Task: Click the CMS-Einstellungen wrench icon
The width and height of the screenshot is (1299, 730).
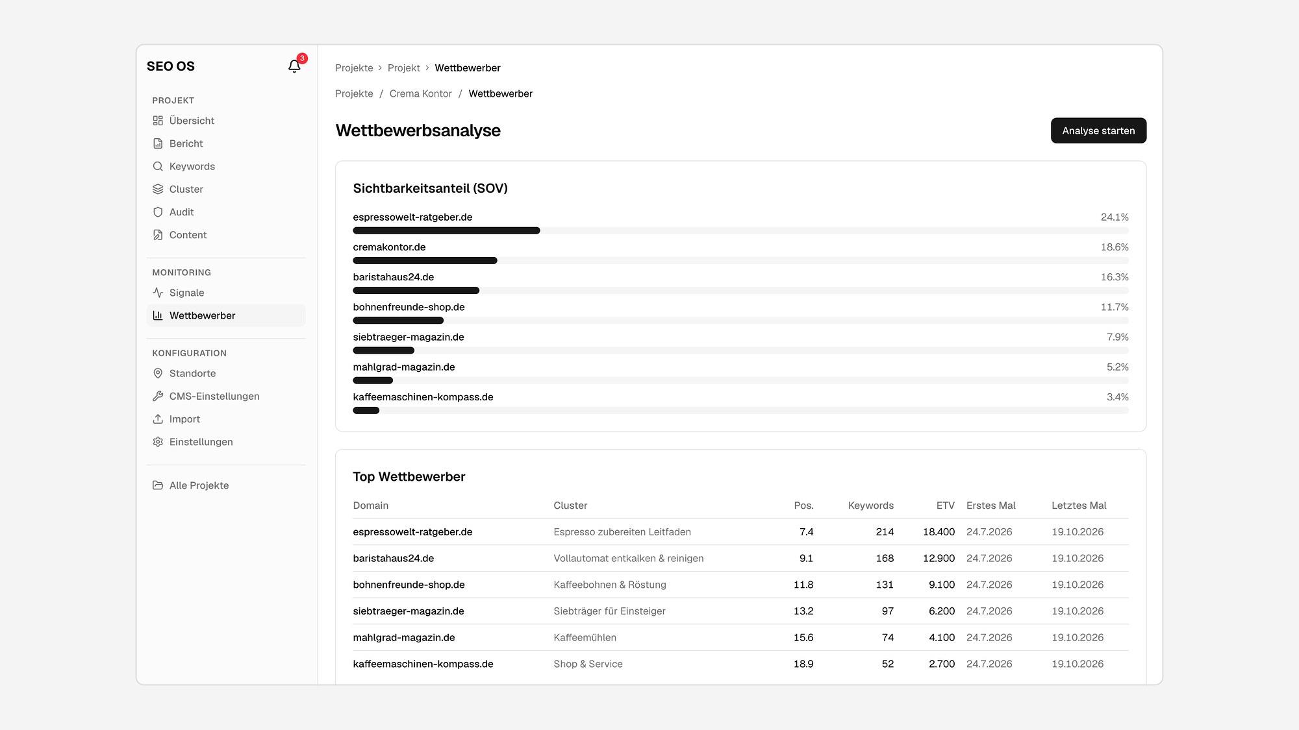Action: 158,396
